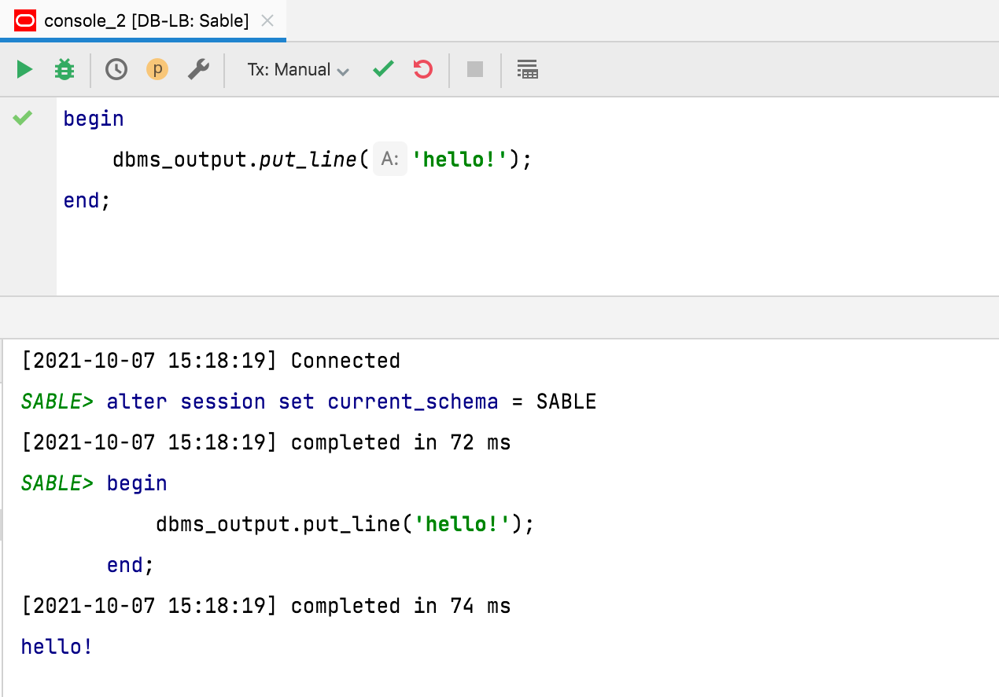This screenshot has width=999, height=697.
Task: Click the Oracle icon on the console tab
Action: click(25, 21)
